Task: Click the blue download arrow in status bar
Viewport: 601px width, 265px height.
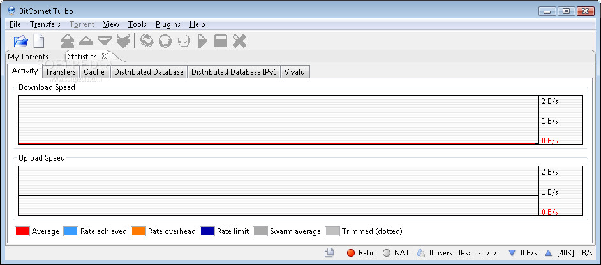Action: pyautogui.click(x=512, y=253)
